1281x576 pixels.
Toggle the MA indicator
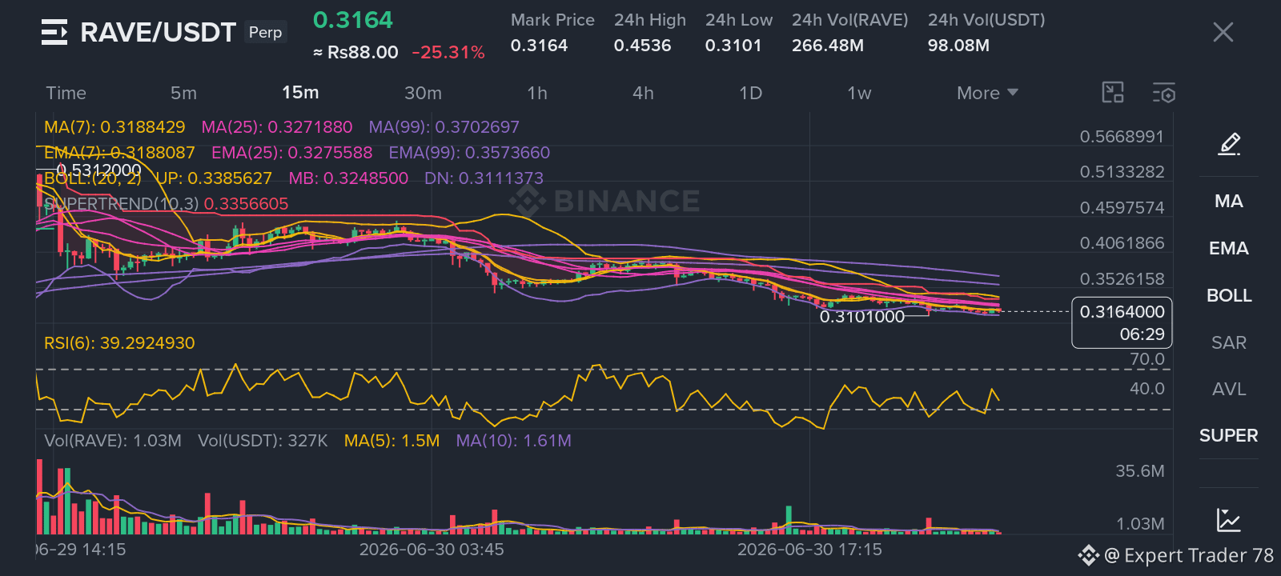coord(1229,202)
